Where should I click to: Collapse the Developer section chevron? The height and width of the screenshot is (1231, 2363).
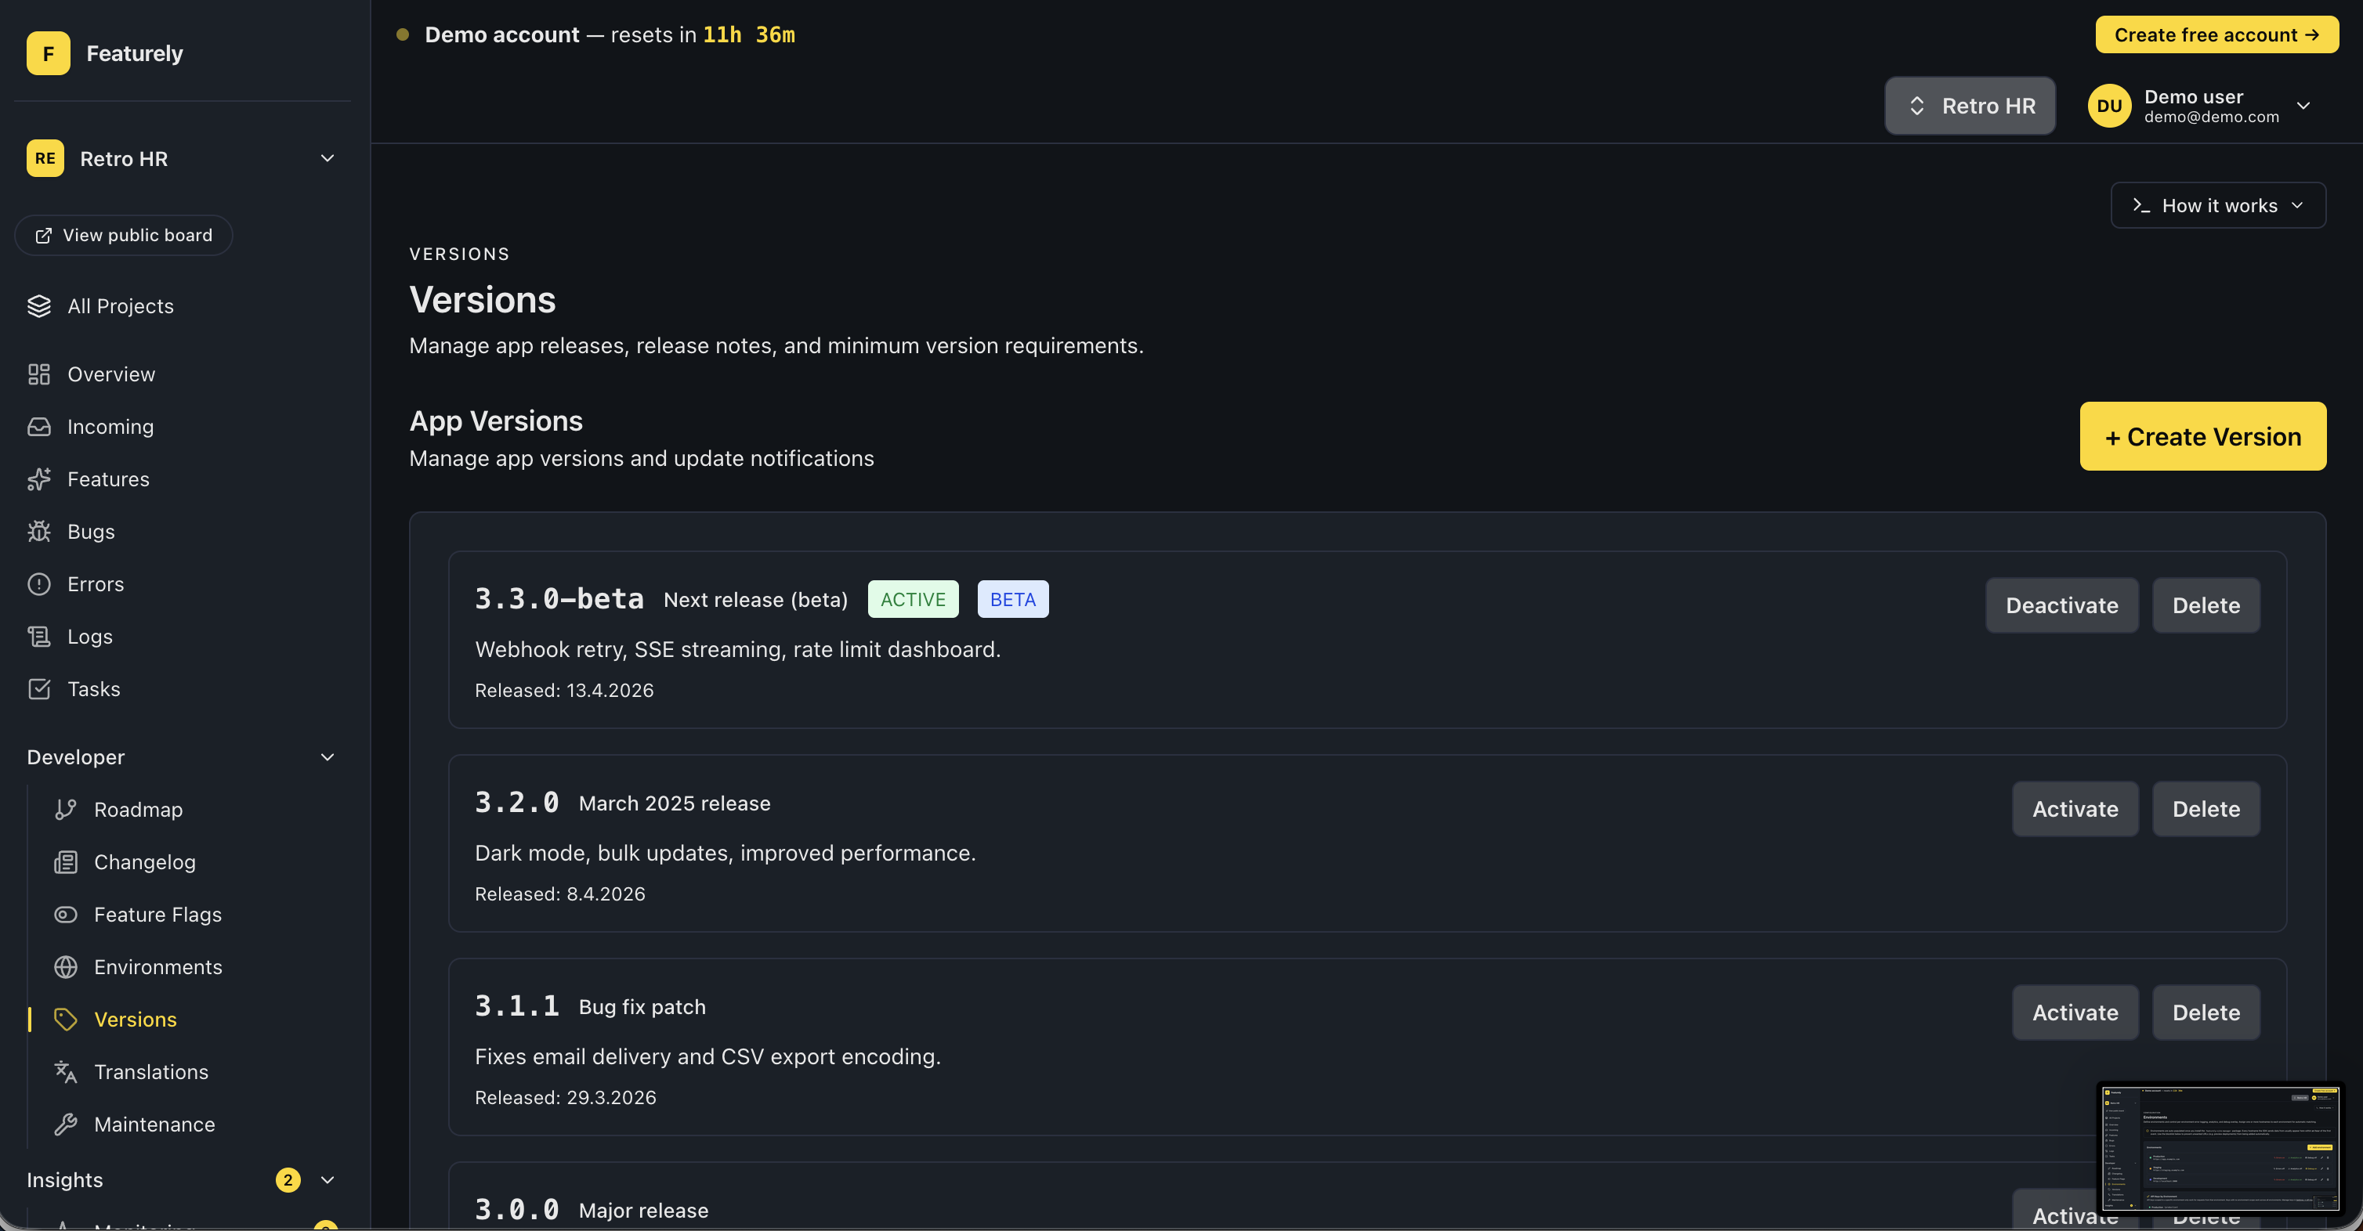327,757
